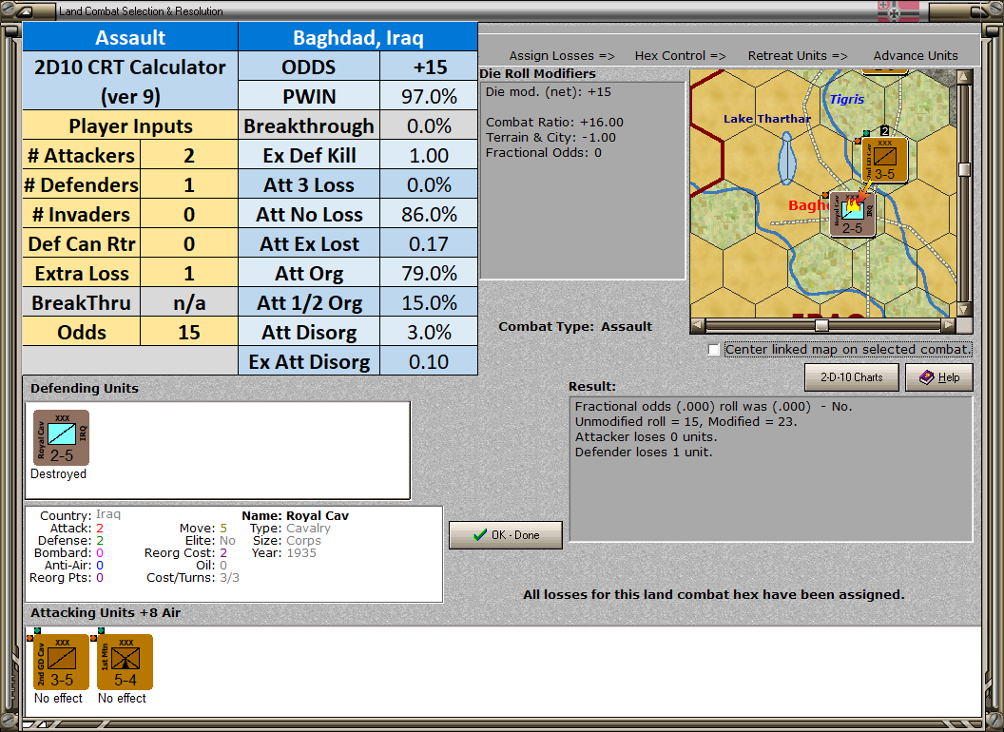Click the '# Defenders' input cell
Screen dimensions: 1004x732
[188, 184]
